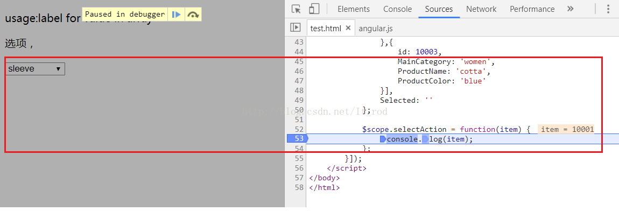
Task: Switch to the Elements tab
Action: [x=354, y=9]
